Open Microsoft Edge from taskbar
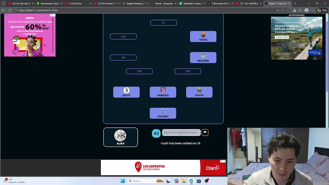Viewport: 329px width, 185px height. coord(191,181)
